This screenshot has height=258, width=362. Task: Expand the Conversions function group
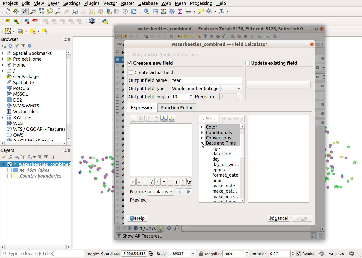coord(202,138)
